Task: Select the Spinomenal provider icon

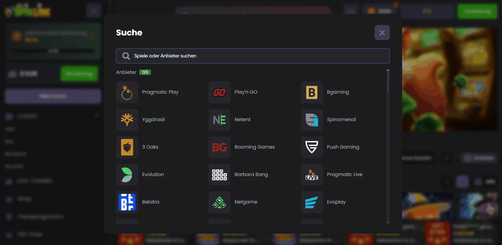Action: pos(312,120)
